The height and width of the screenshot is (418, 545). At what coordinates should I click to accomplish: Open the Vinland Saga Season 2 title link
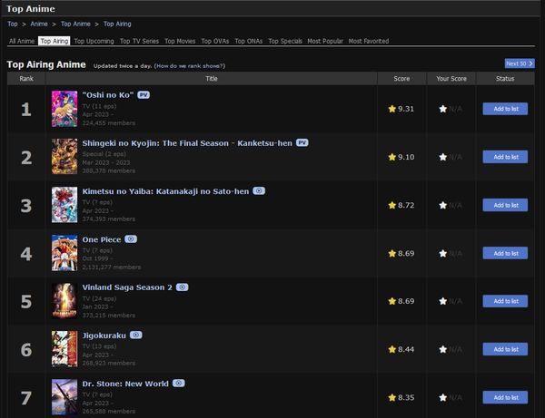[127, 287]
